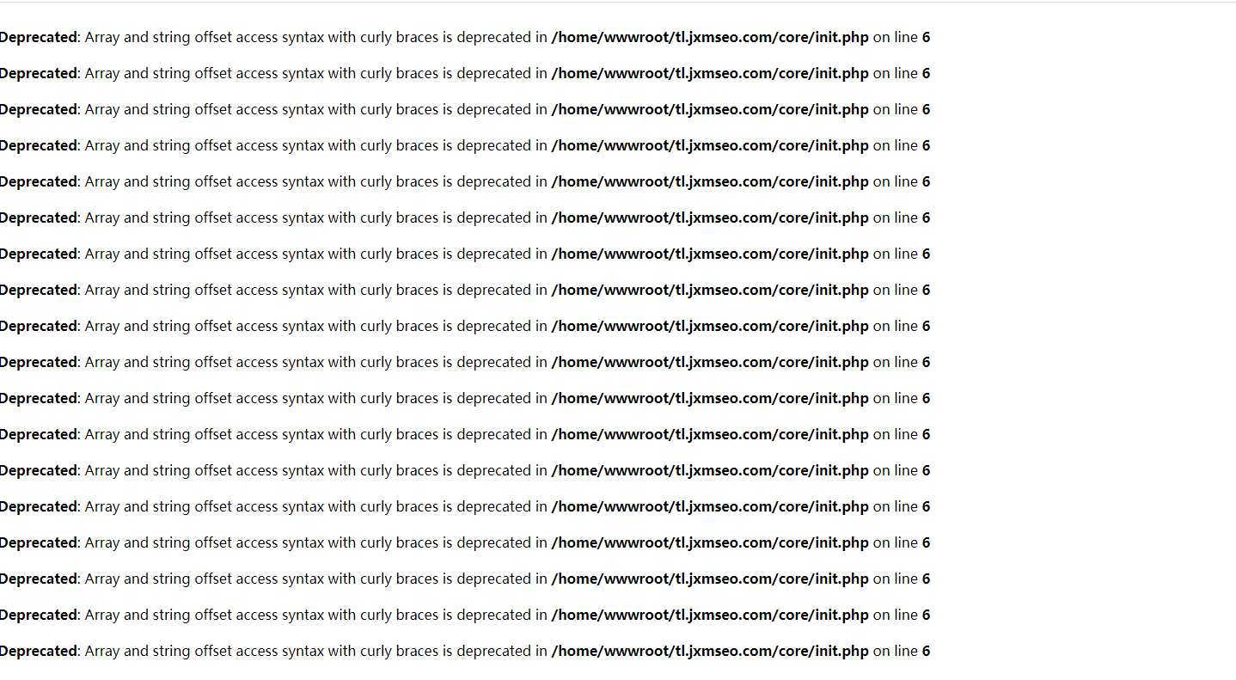Click the word 'offset' in the last warning
The width and height of the screenshot is (1236, 680).
[x=213, y=652]
